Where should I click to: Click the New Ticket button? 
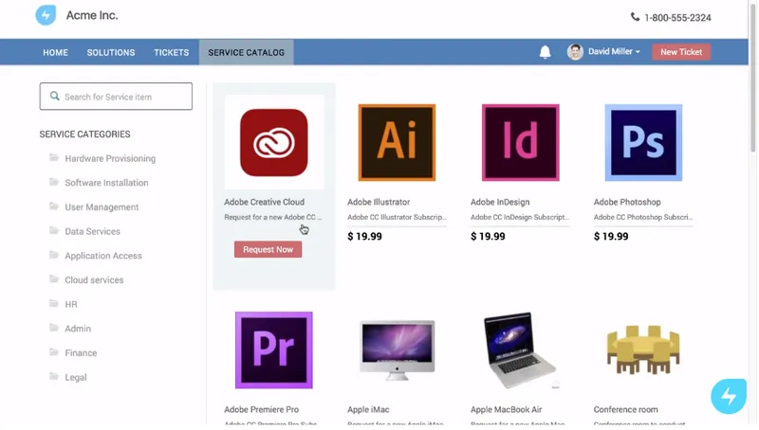[x=681, y=52]
